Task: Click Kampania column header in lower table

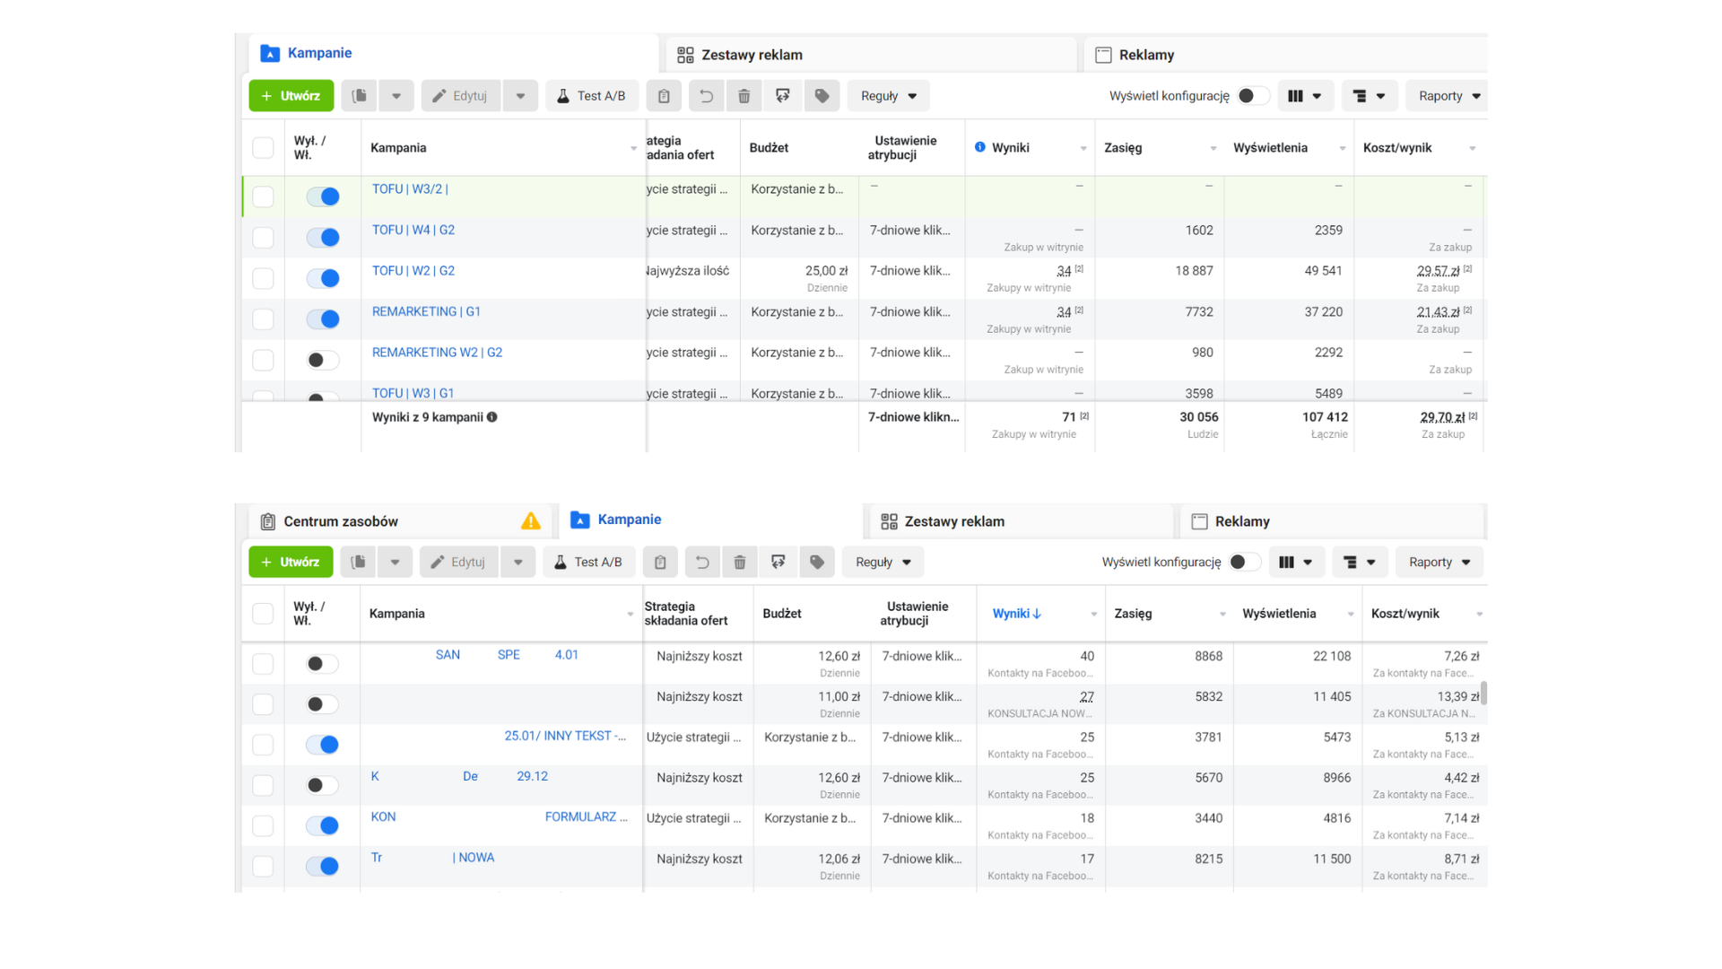Action: [x=397, y=614]
